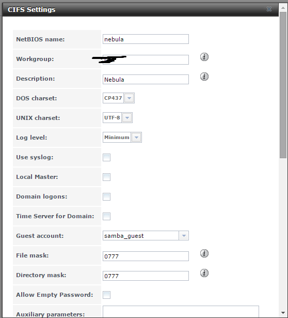Enable Time Server for Domain
This screenshot has width=288, height=318.
(x=106, y=216)
